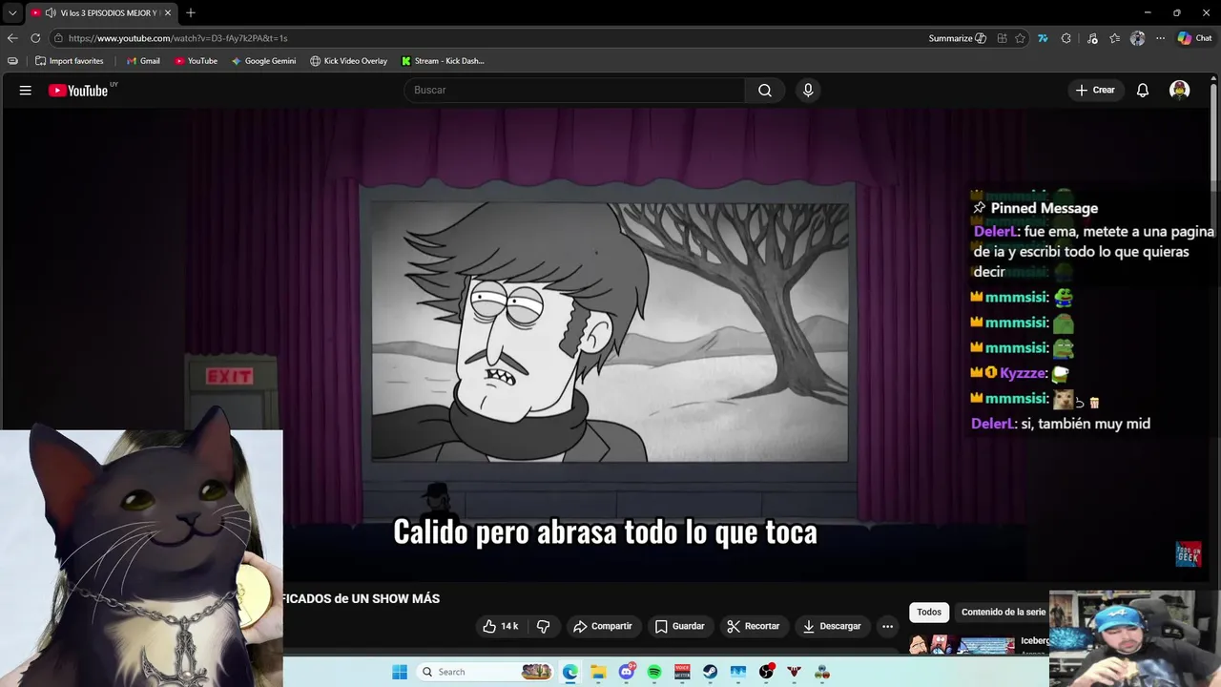Open Steam from taskbar

tap(711, 672)
